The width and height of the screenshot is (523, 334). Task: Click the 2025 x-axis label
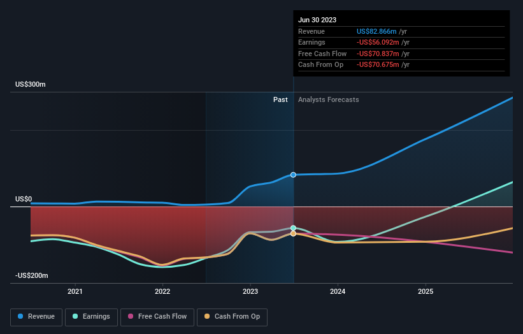click(426, 291)
